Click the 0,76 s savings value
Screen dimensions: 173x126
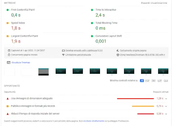[x=160, y=106]
